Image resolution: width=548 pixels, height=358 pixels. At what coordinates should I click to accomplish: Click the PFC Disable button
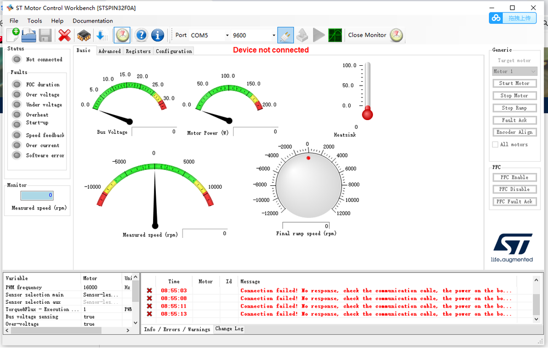514,189
